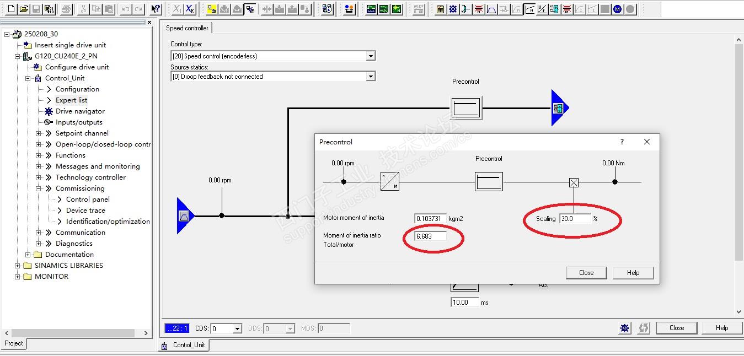The width and height of the screenshot is (744, 356).
Task: Click the blue triangle output block next to Precontrol
Action: tap(560, 108)
